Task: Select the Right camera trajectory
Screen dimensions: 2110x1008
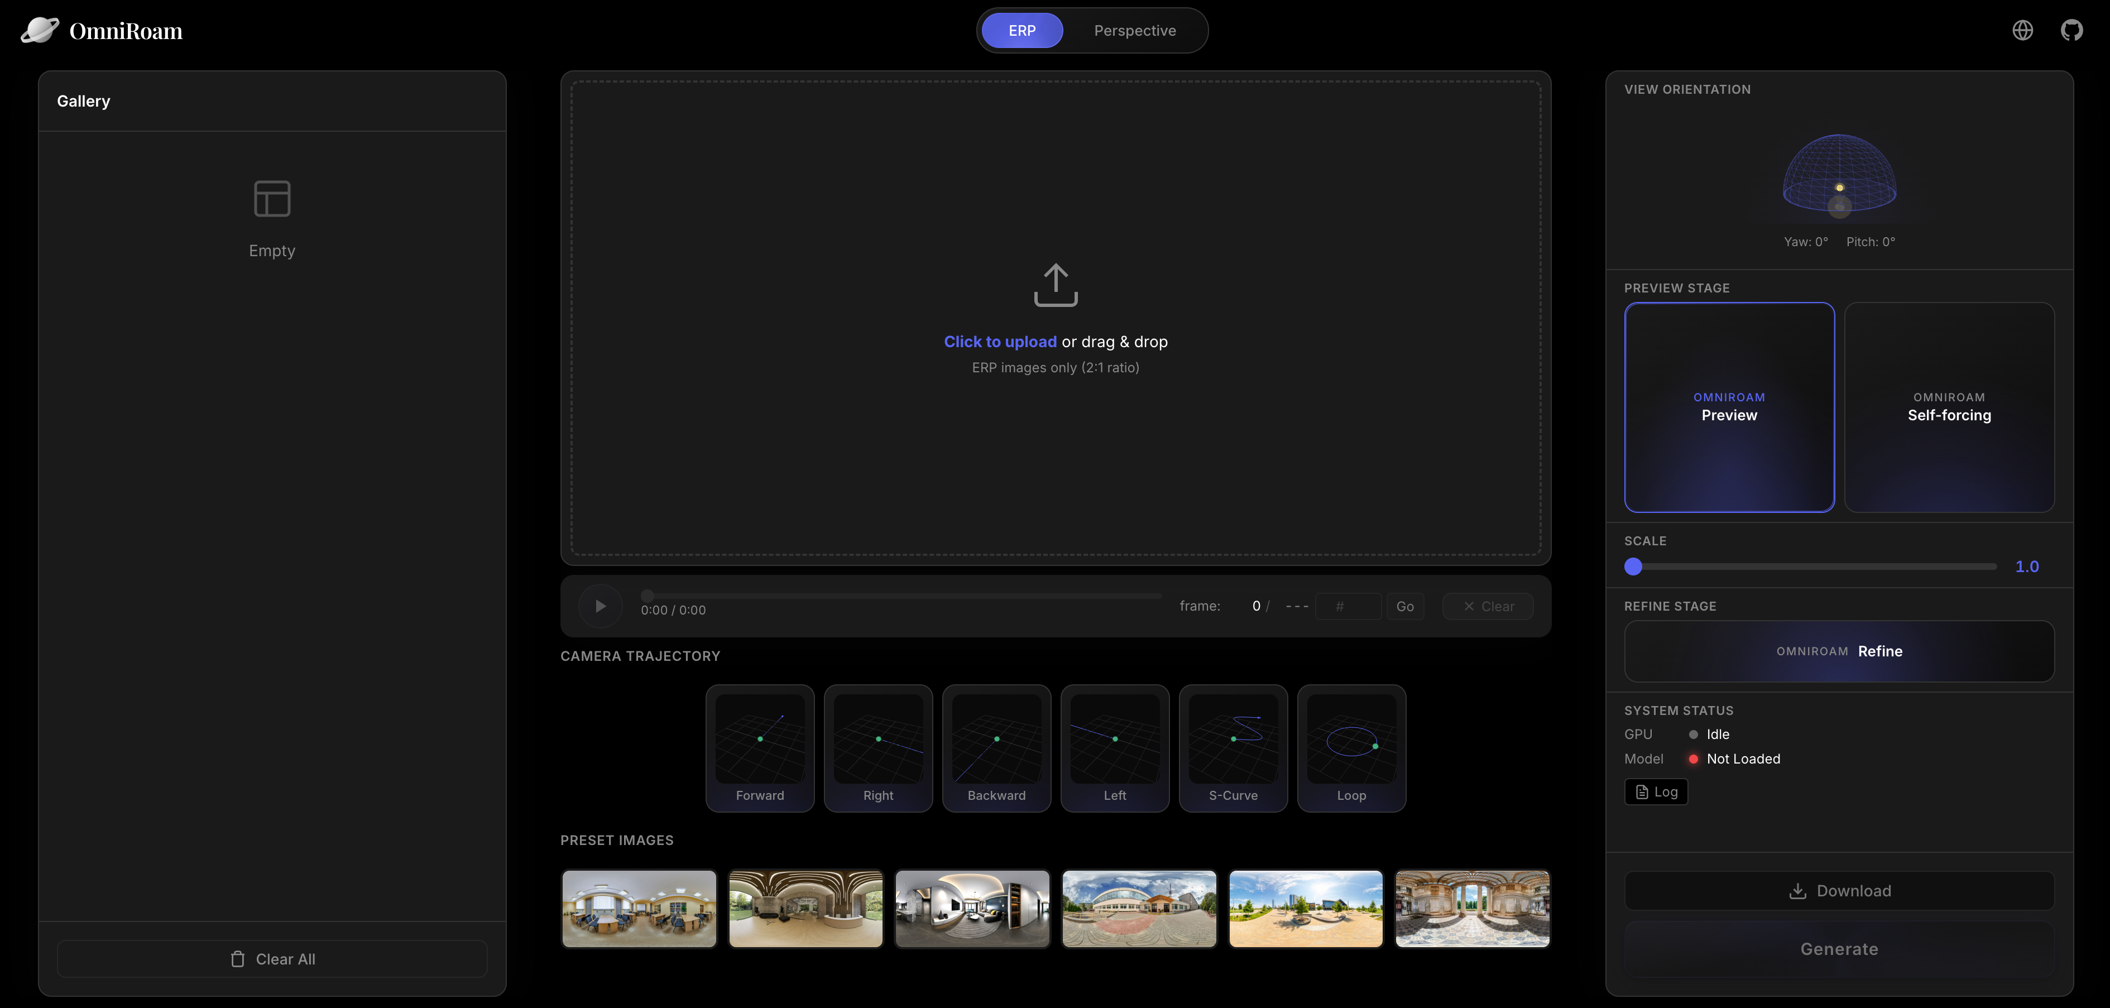Action: (877, 747)
